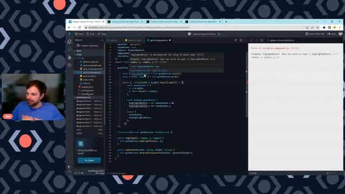Bookmark this page star icon
This screenshot has width=345, height=194.
point(318,27)
